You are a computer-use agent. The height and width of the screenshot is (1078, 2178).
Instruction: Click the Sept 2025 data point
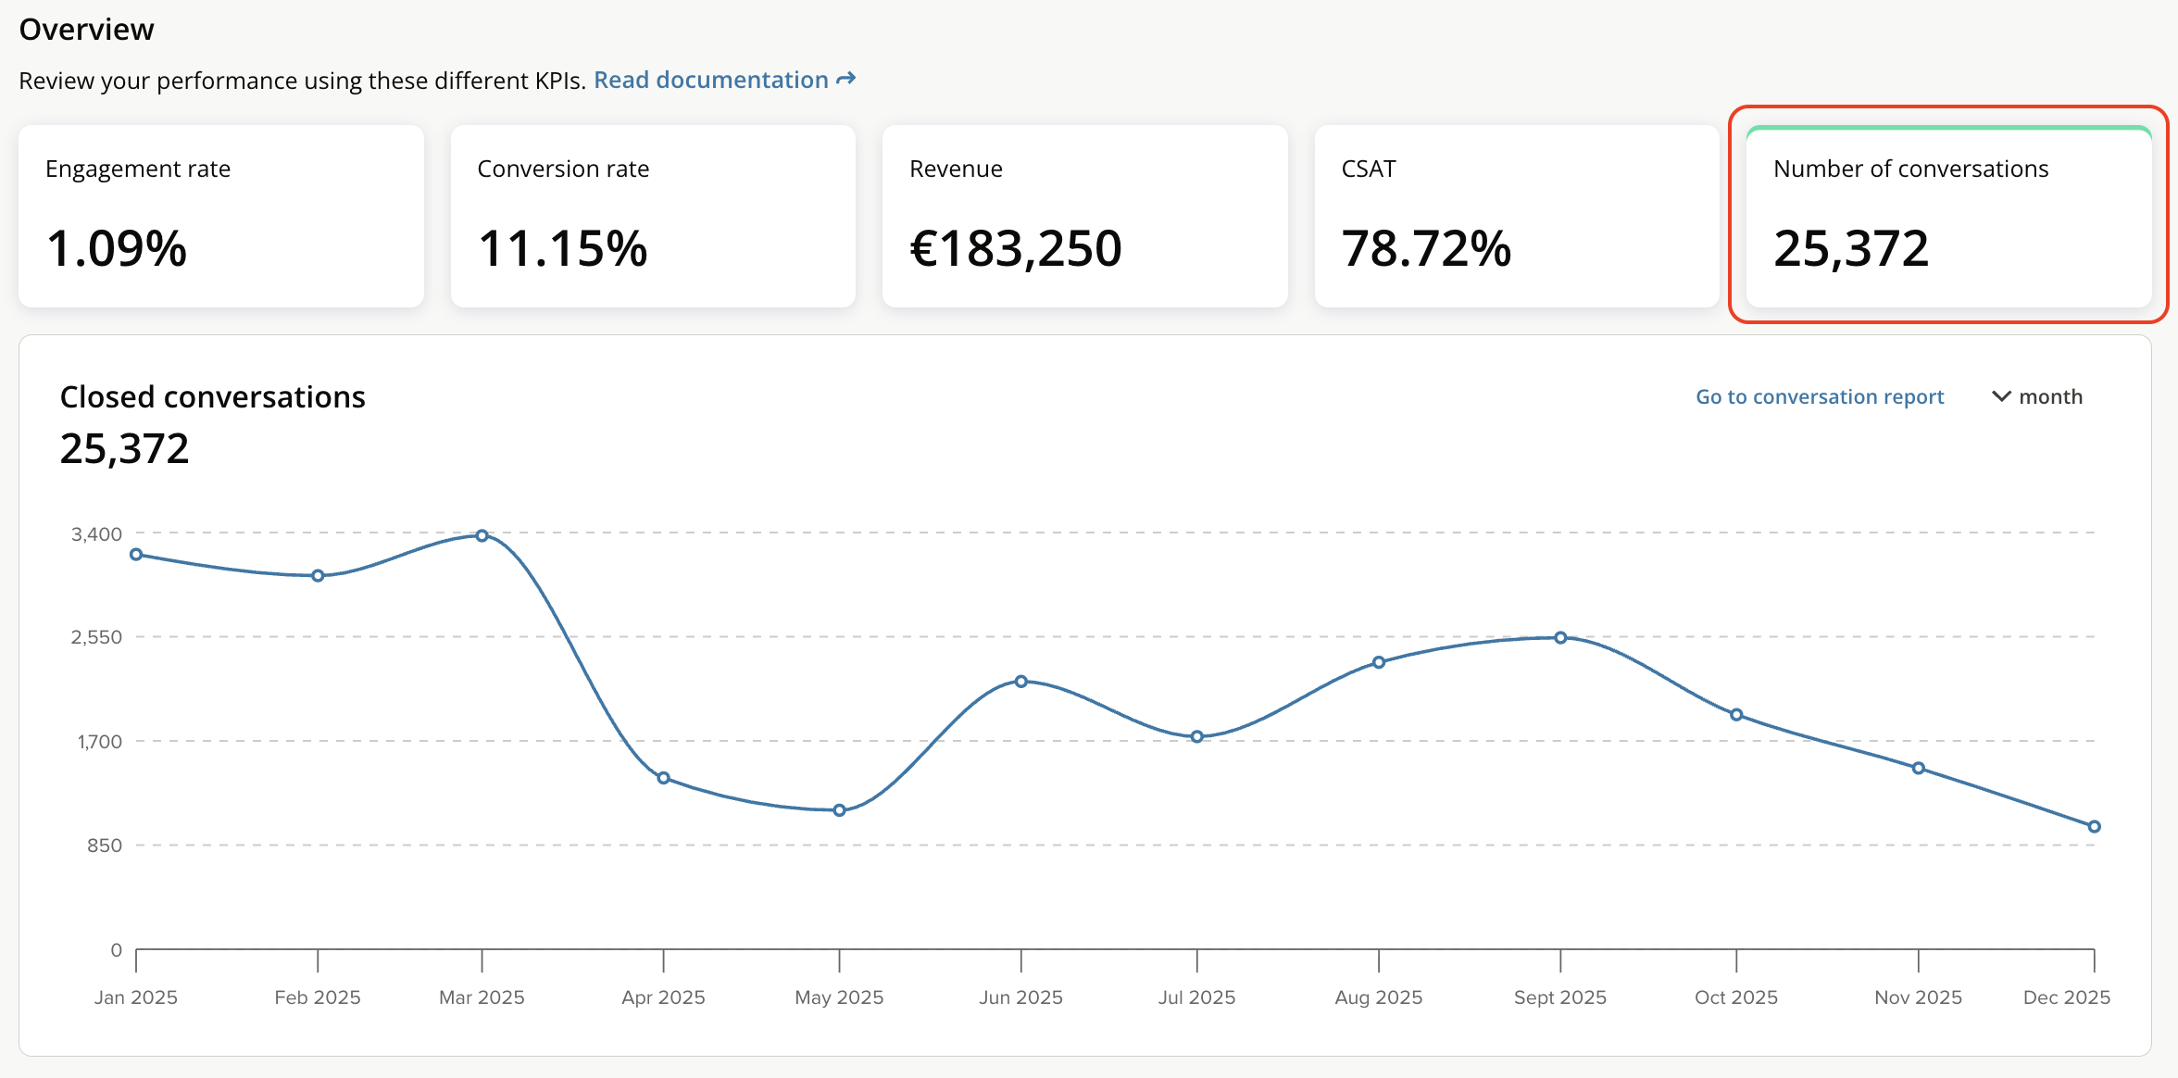pyautogui.click(x=1560, y=637)
